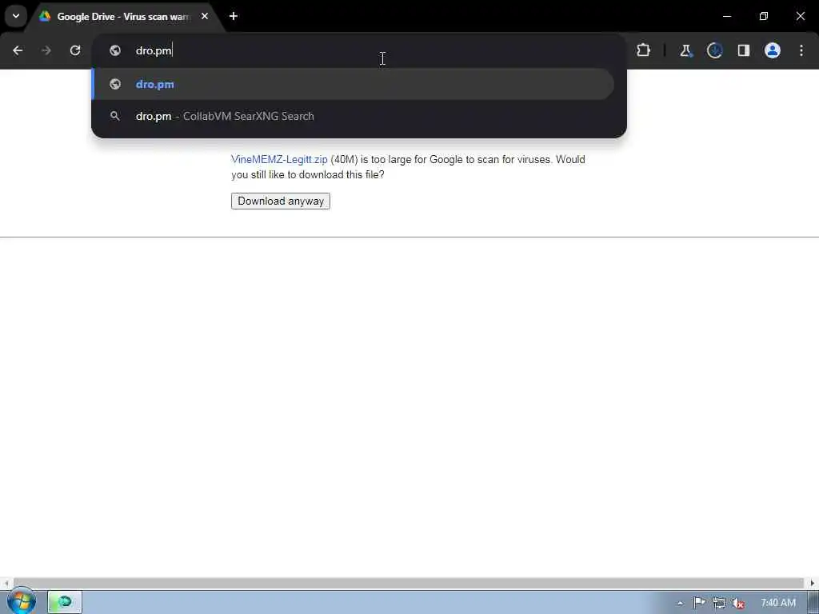Go back to the previous page
The width and height of the screenshot is (819, 614).
18,50
